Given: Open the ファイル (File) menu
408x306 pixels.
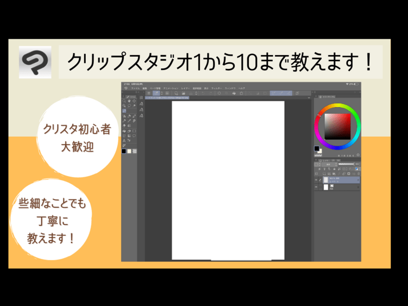Looking at the screenshot, I should pyautogui.click(x=135, y=88).
